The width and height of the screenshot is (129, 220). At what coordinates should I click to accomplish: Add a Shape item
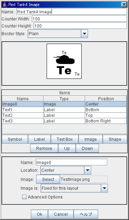[115, 139]
